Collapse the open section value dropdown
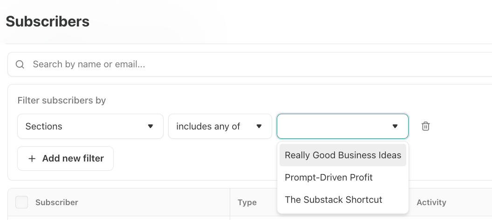This screenshot has height=220, width=492. click(x=342, y=126)
